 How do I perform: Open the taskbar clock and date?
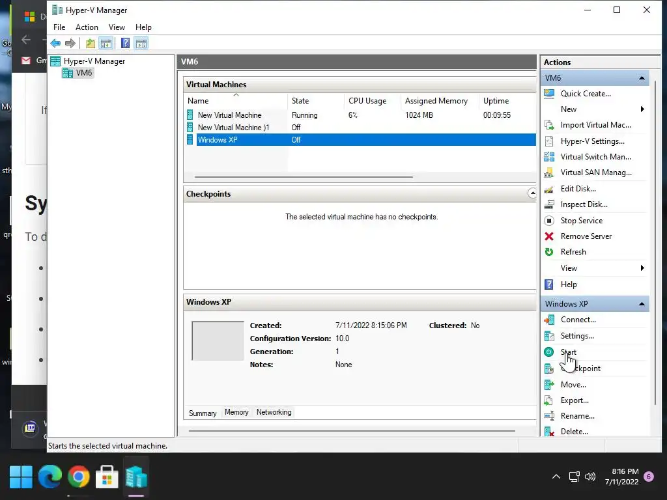pyautogui.click(x=622, y=477)
